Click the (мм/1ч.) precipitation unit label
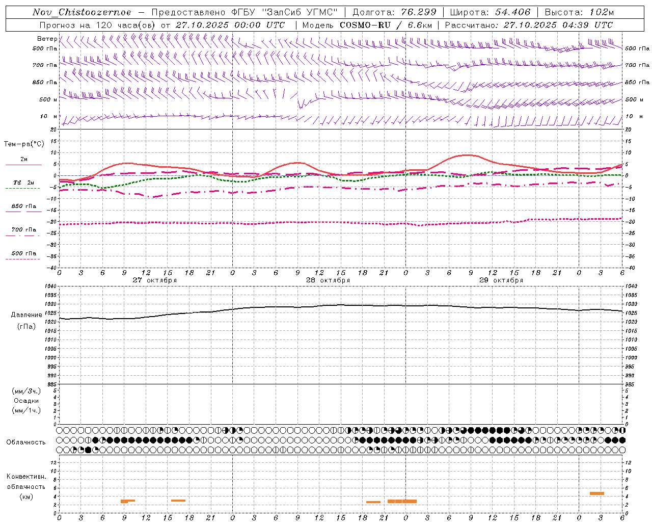The width and height of the screenshot is (652, 522). coord(26,410)
